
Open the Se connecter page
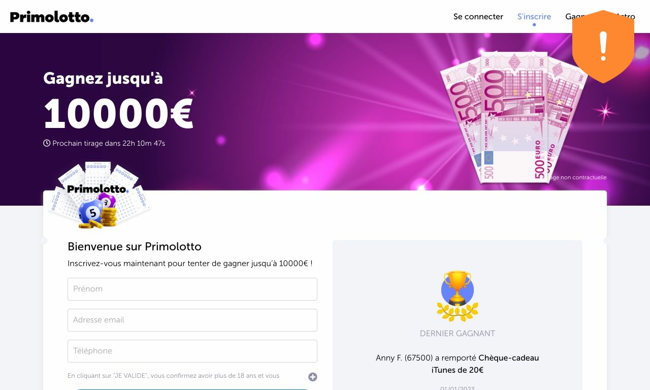[x=478, y=17]
